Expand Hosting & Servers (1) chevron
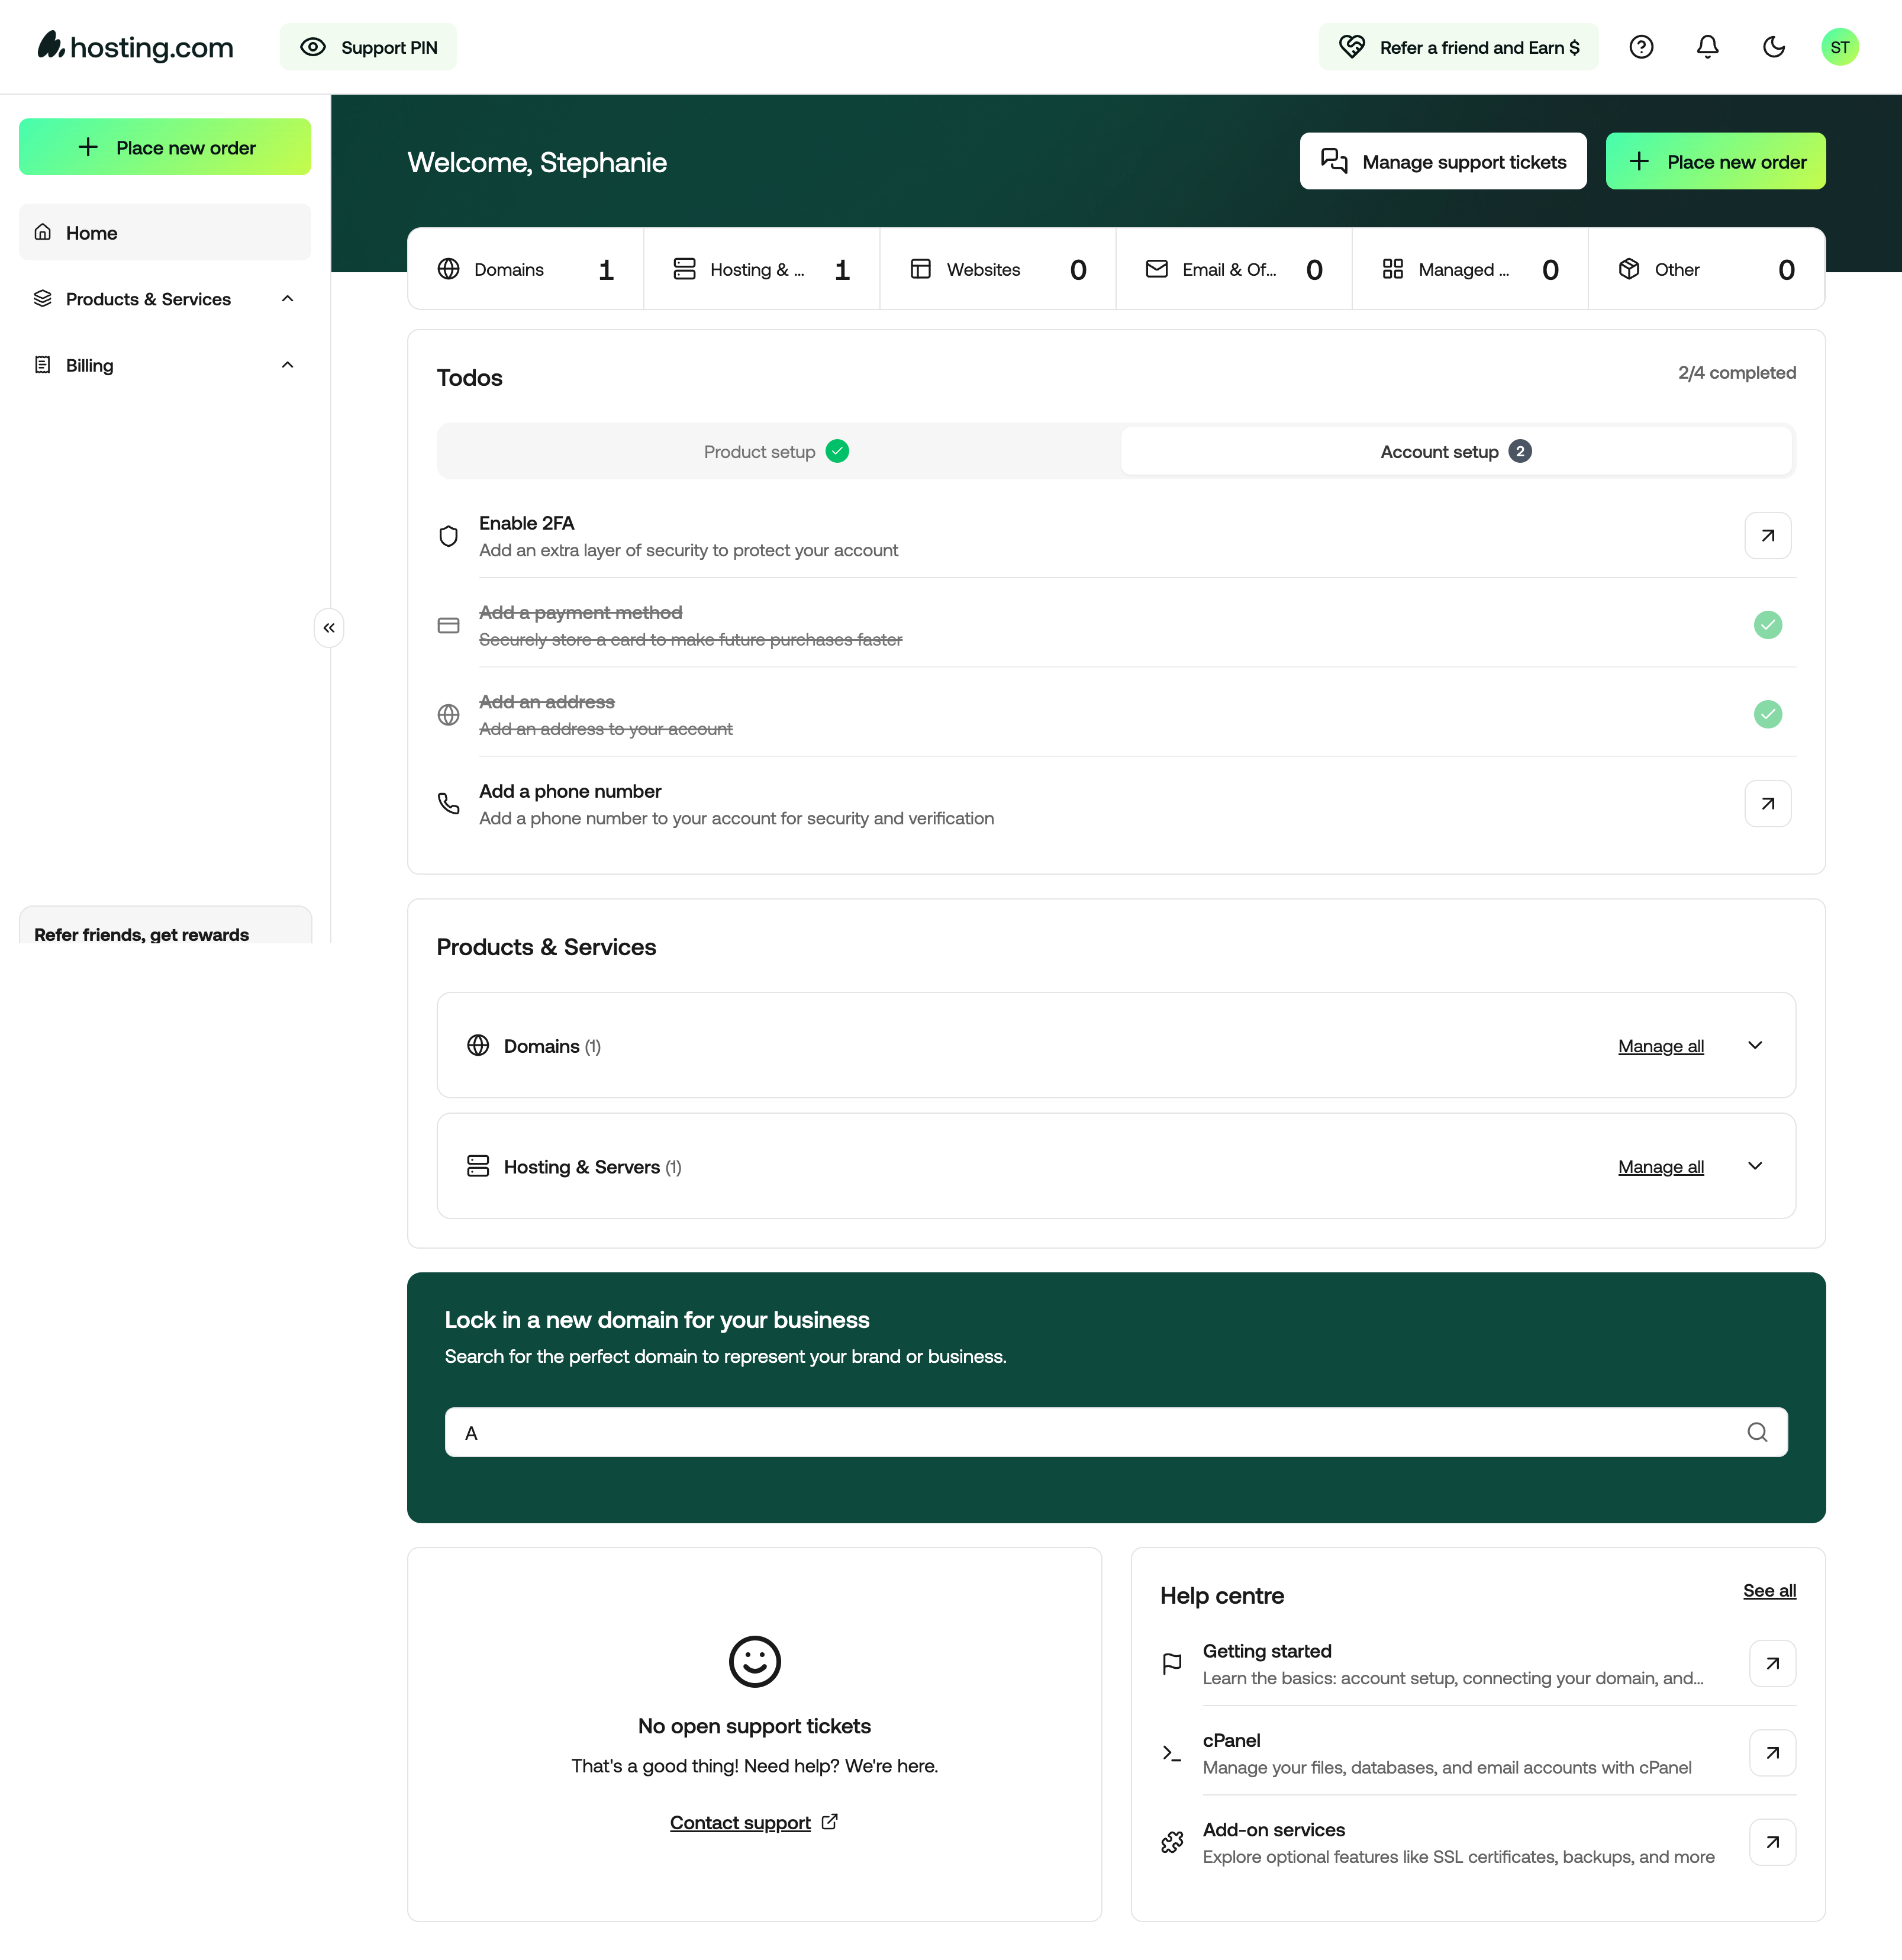 coord(1754,1167)
